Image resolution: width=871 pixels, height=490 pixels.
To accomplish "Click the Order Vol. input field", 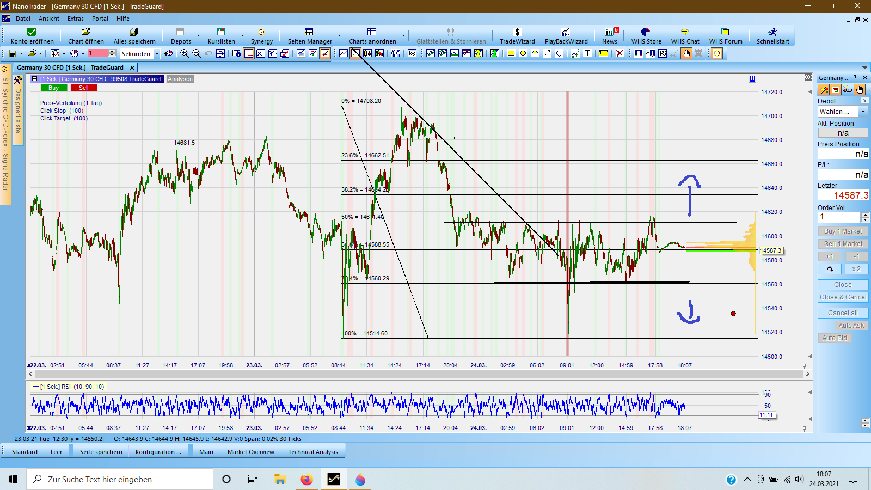I will click(838, 217).
